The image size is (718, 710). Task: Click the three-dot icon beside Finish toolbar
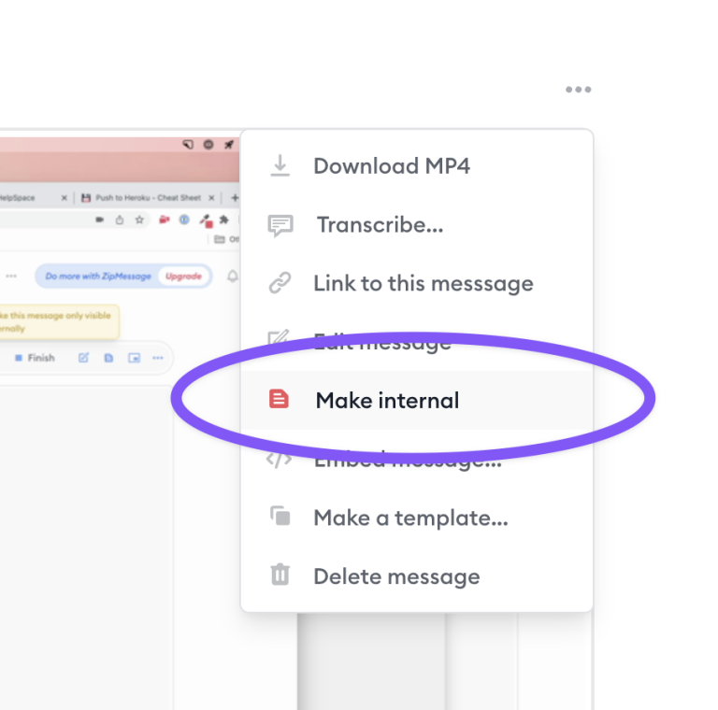pyautogui.click(x=157, y=358)
